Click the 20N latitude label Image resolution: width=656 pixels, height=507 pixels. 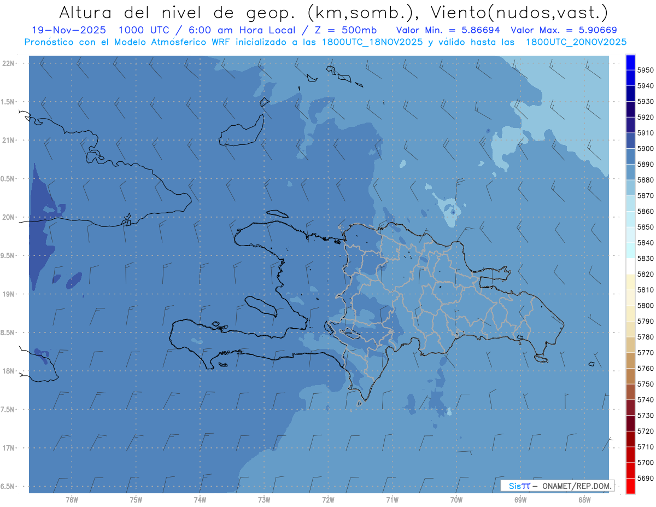tap(9, 217)
